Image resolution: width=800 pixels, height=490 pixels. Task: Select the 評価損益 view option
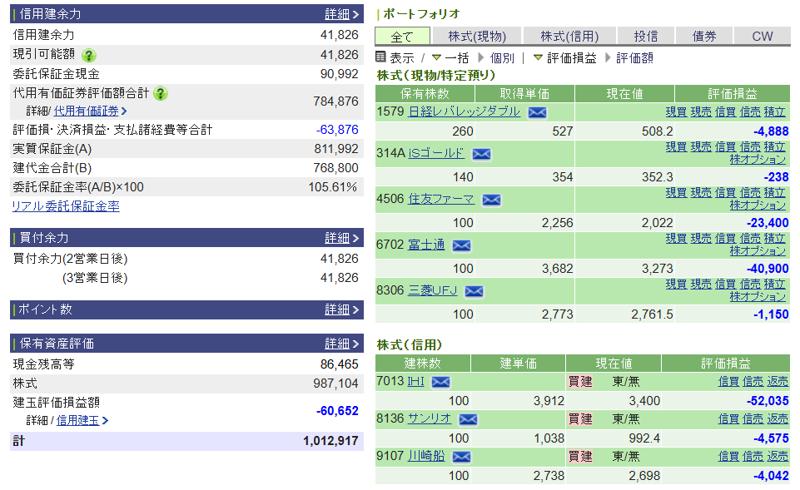(564, 57)
